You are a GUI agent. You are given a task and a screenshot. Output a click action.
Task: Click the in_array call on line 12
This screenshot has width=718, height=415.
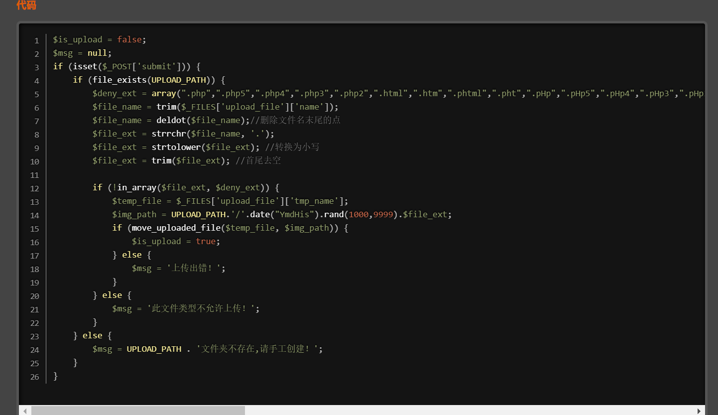[136, 188]
